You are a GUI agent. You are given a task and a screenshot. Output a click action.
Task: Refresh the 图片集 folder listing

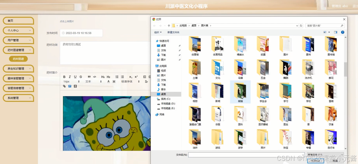pyautogui.click(x=301, y=26)
